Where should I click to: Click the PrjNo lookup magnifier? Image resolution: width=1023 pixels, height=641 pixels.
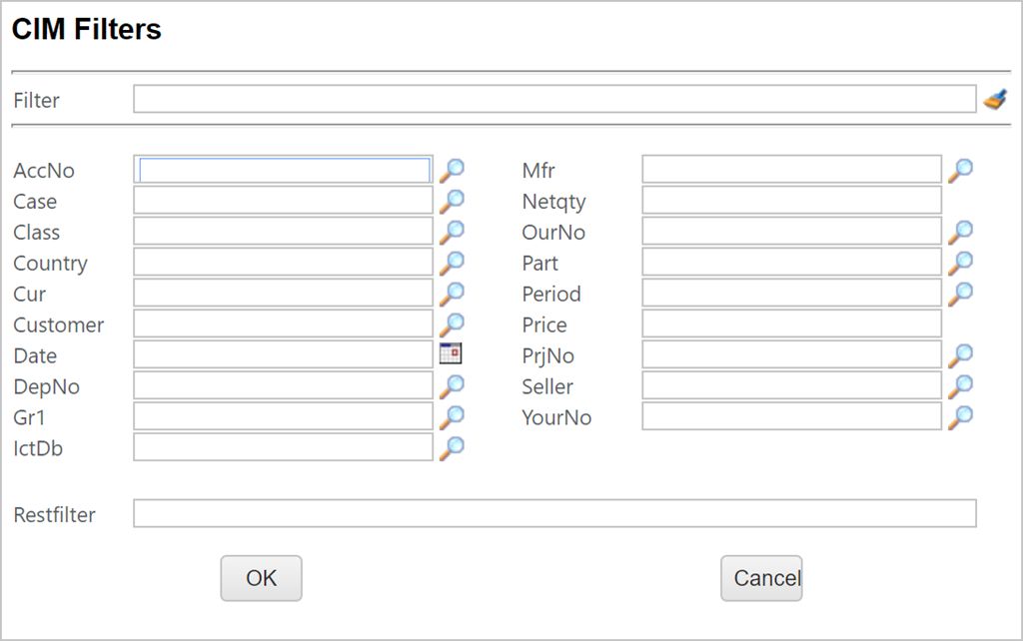(x=960, y=354)
